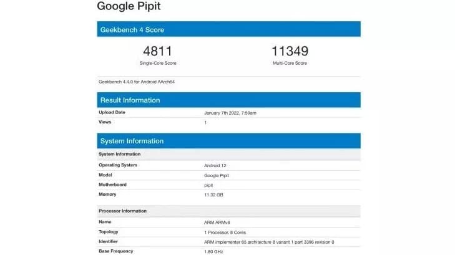Select the Google Pipit model value

[217, 176]
